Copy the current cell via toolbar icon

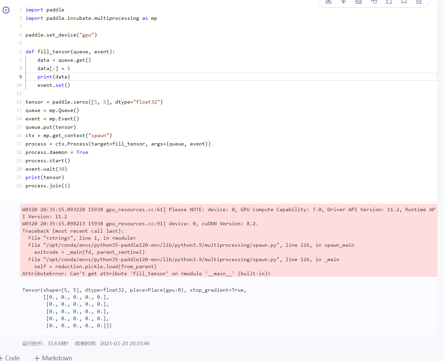pyautogui.click(x=374, y=2)
